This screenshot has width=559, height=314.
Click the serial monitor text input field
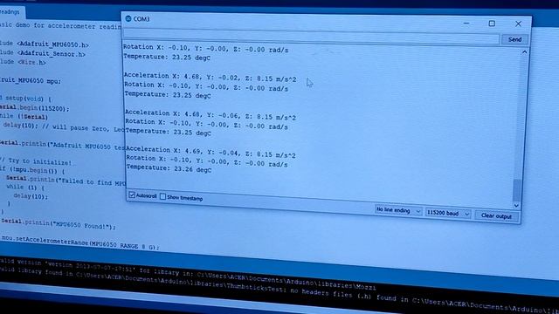(311, 36)
